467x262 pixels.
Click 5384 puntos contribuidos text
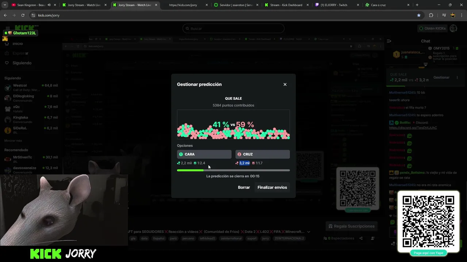pyautogui.click(x=233, y=105)
